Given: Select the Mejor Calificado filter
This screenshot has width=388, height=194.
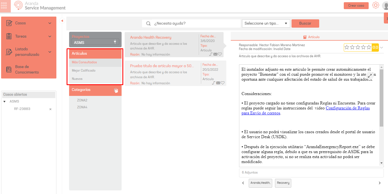Looking at the screenshot, I should pos(83,70).
